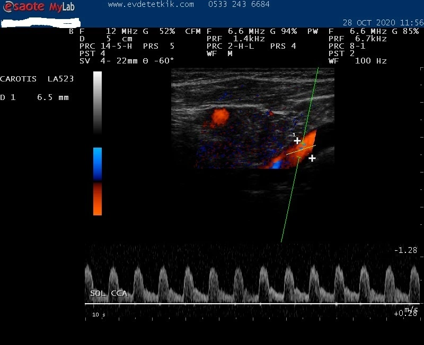This screenshot has width=424, height=345.
Task: Click the lower caliper cross marker
Action: click(x=312, y=158)
